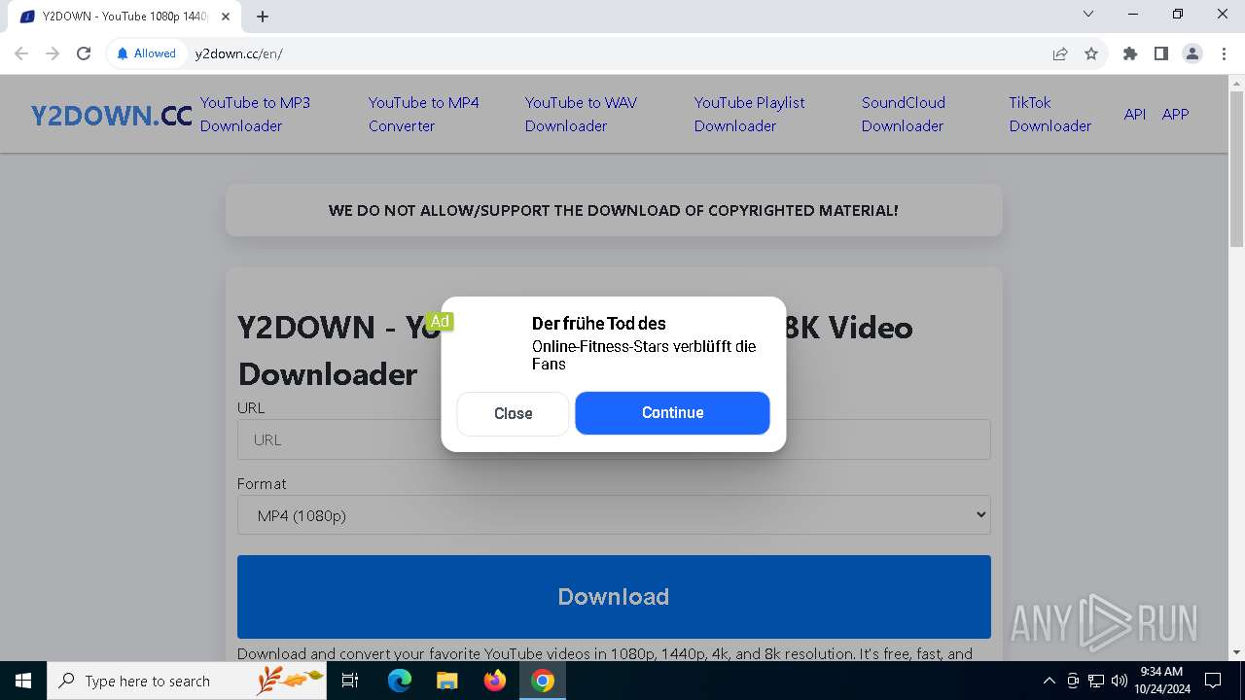Open a new browser tab
The height and width of the screenshot is (700, 1245).
(x=263, y=16)
